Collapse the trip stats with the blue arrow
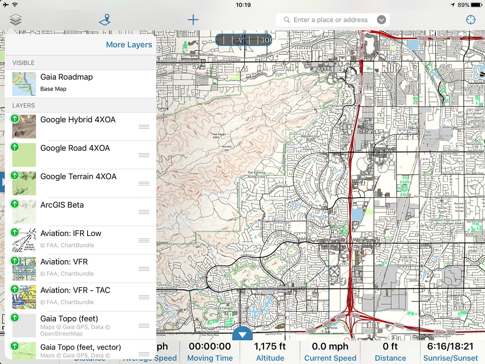 click(242, 335)
